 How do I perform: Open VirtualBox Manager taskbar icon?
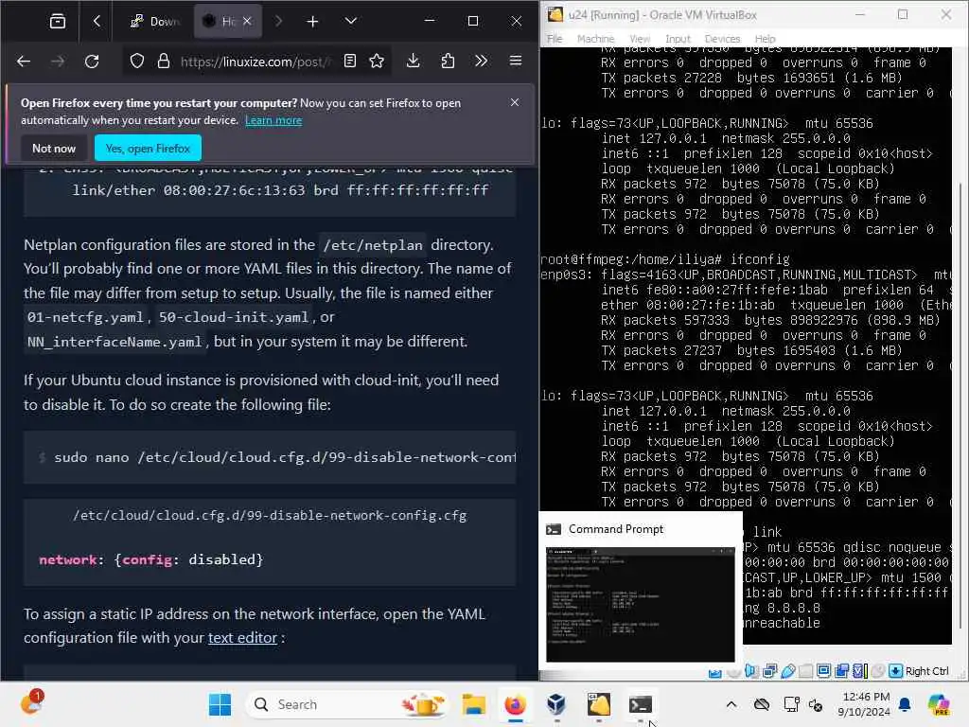556,704
